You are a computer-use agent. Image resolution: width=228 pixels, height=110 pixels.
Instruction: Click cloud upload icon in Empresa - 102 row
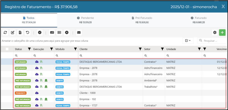[x=37, y=99]
